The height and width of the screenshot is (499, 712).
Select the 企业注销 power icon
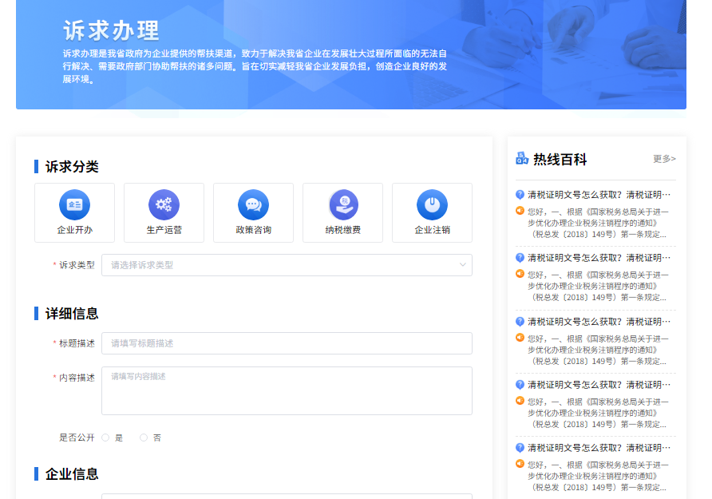point(432,204)
